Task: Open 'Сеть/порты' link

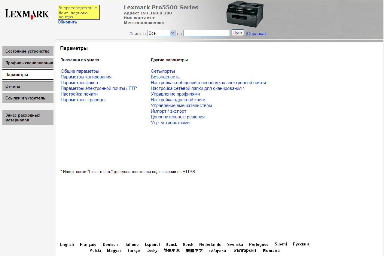Action: (163, 71)
